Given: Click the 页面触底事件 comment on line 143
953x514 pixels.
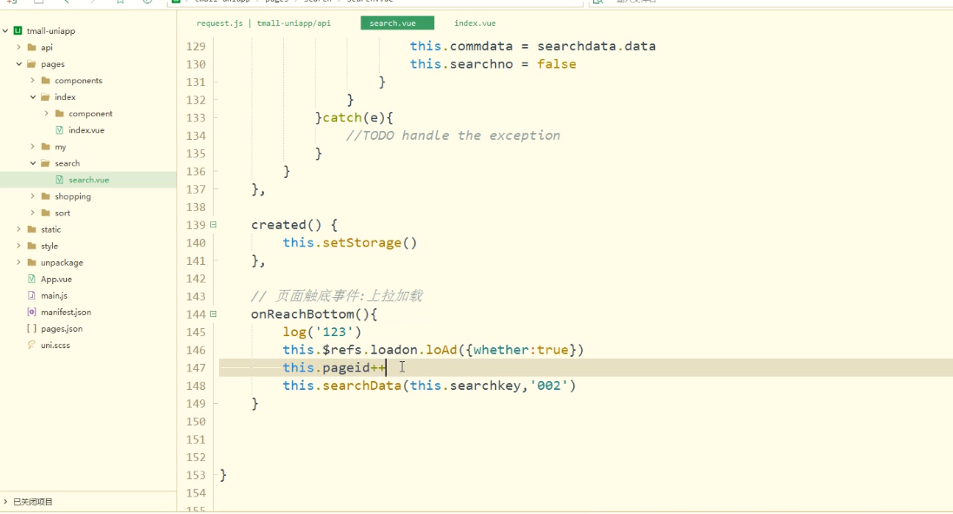Looking at the screenshot, I should 337,296.
